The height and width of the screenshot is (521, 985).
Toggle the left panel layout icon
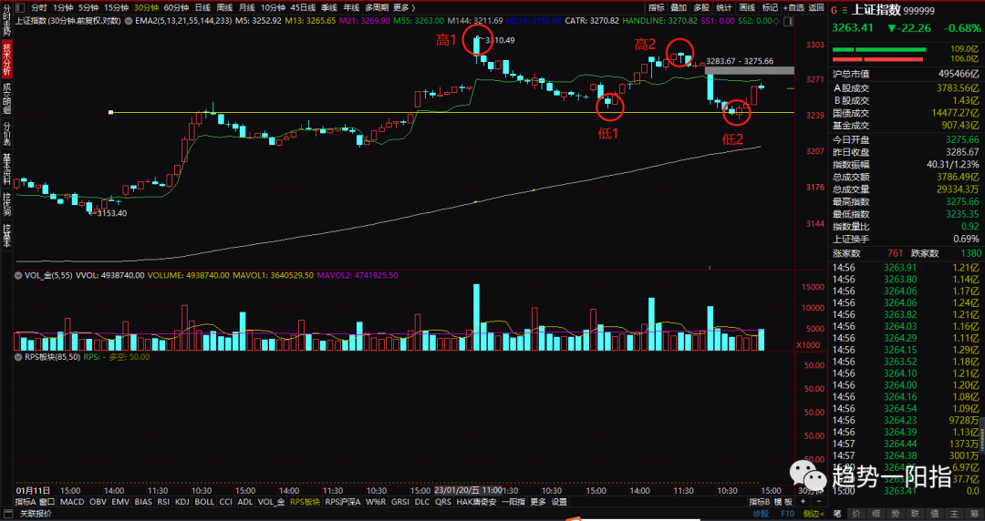pos(19,7)
